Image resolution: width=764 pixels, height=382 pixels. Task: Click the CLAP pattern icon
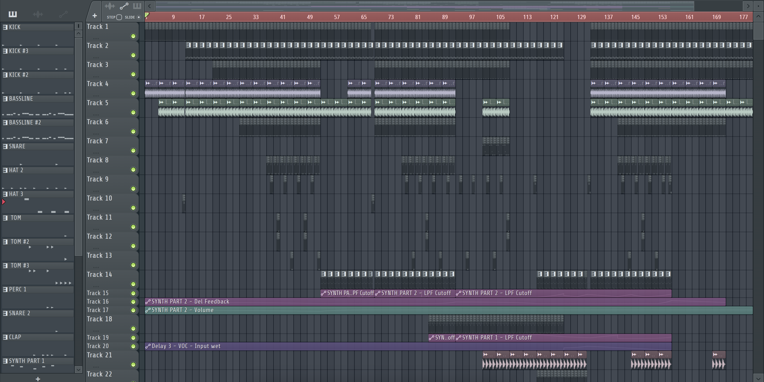[5, 337]
